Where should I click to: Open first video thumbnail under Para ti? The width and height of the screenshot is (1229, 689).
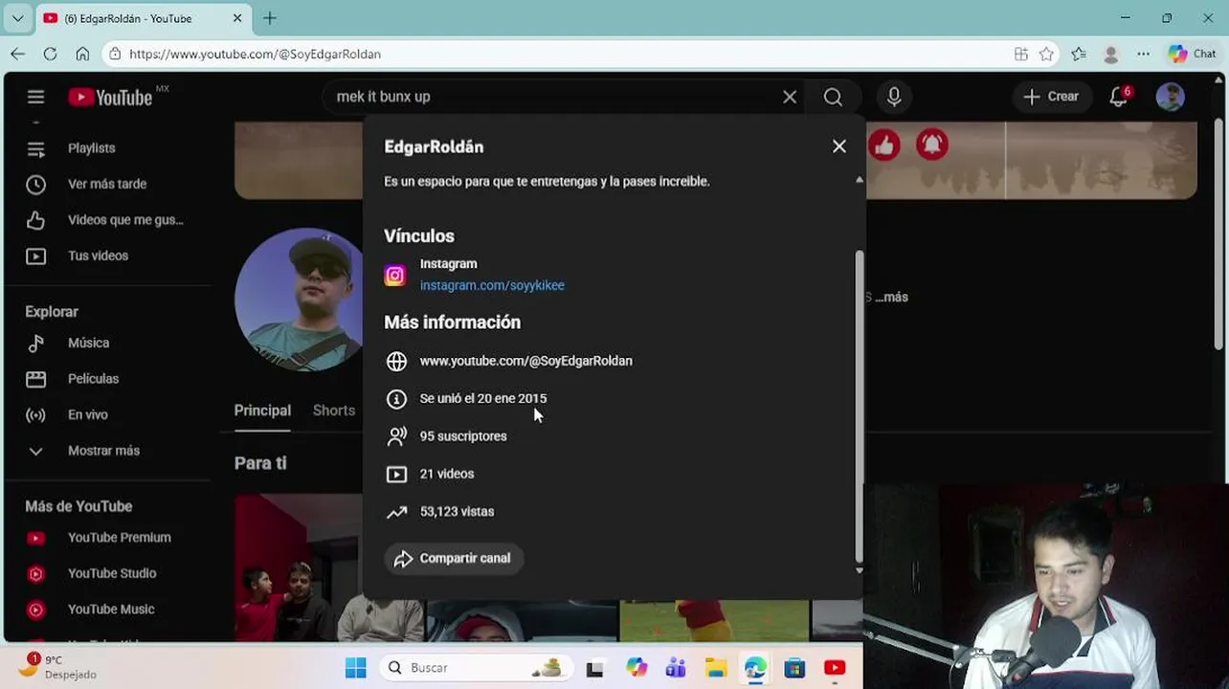tap(298, 567)
